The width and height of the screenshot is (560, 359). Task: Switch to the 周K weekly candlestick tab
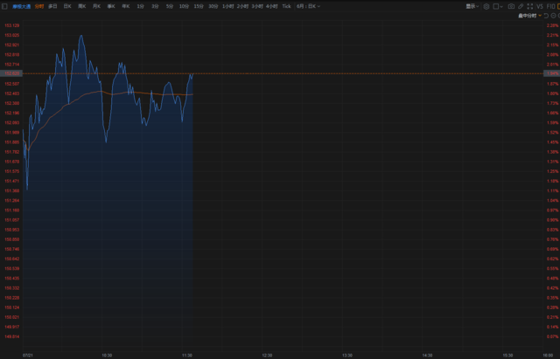pyautogui.click(x=81, y=6)
